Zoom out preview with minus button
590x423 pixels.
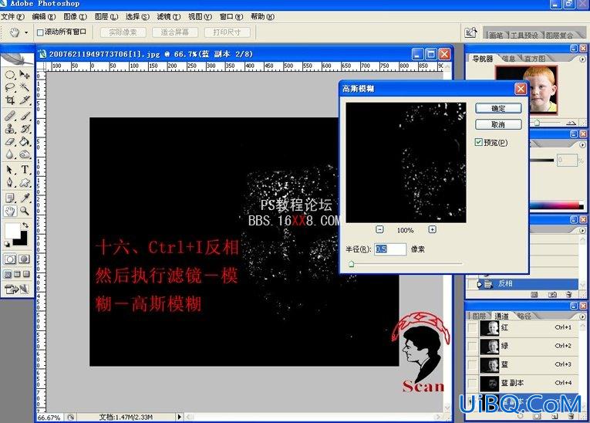pos(379,229)
